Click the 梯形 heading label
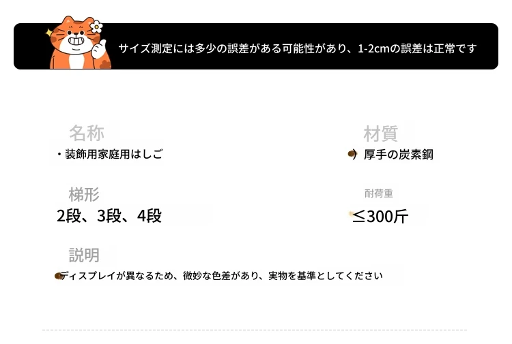Screen dimensions: 512x344 tap(84, 194)
